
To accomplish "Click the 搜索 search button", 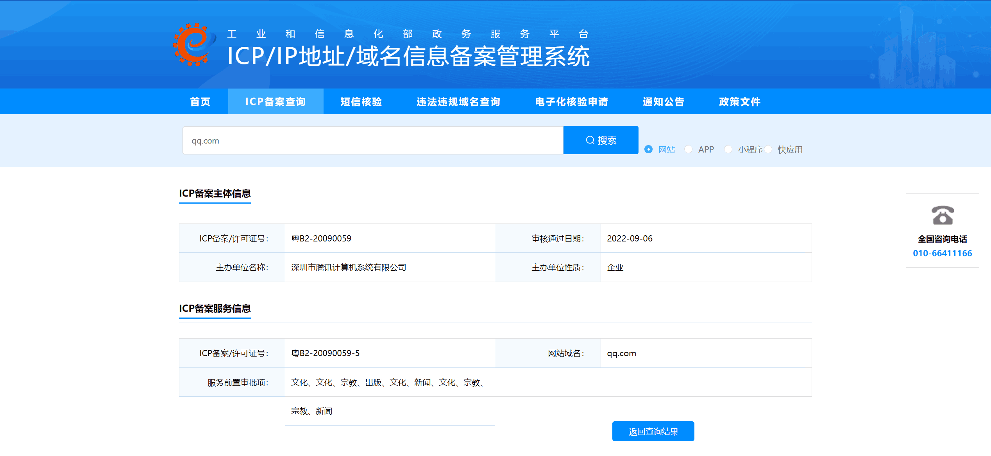I will point(601,140).
